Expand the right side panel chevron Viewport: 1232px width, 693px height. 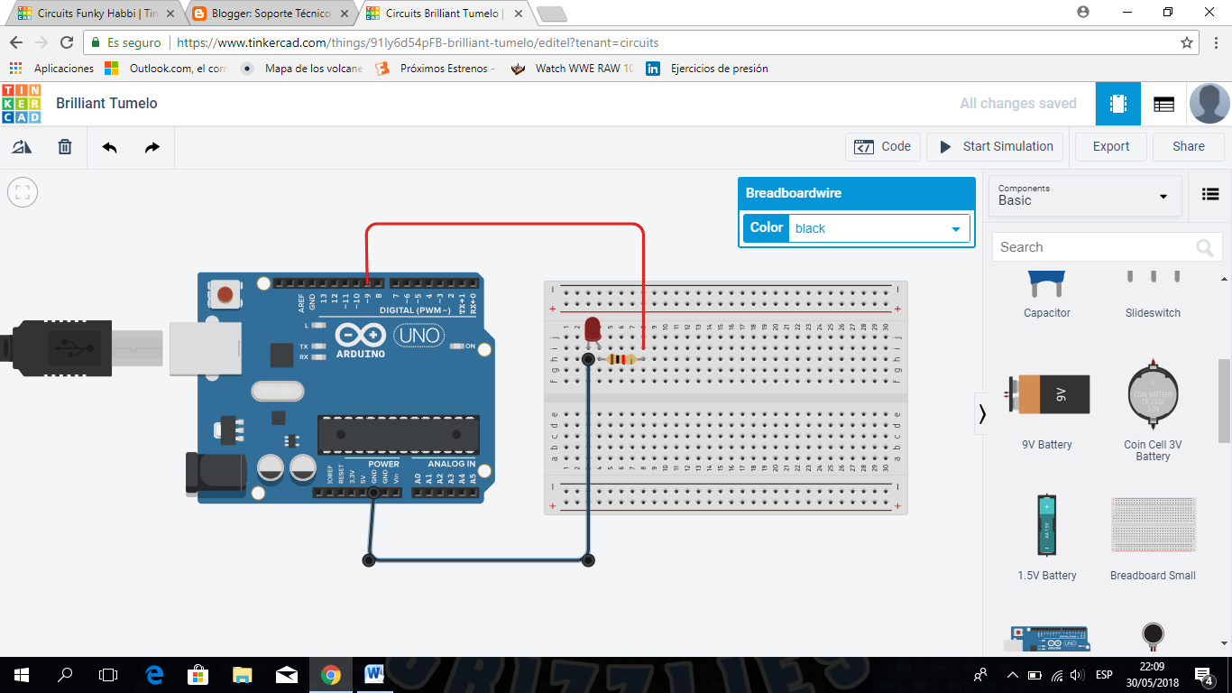click(981, 413)
